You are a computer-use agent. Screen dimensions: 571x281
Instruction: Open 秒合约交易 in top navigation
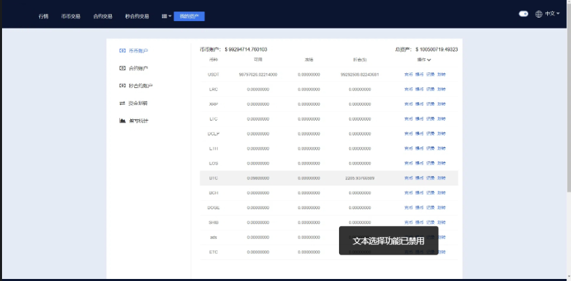(x=137, y=16)
